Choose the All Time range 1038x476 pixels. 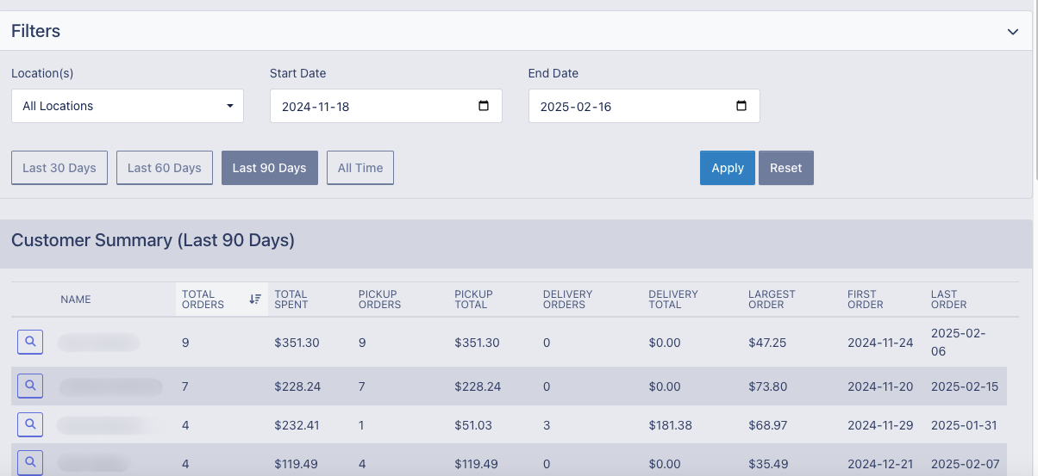coord(360,168)
